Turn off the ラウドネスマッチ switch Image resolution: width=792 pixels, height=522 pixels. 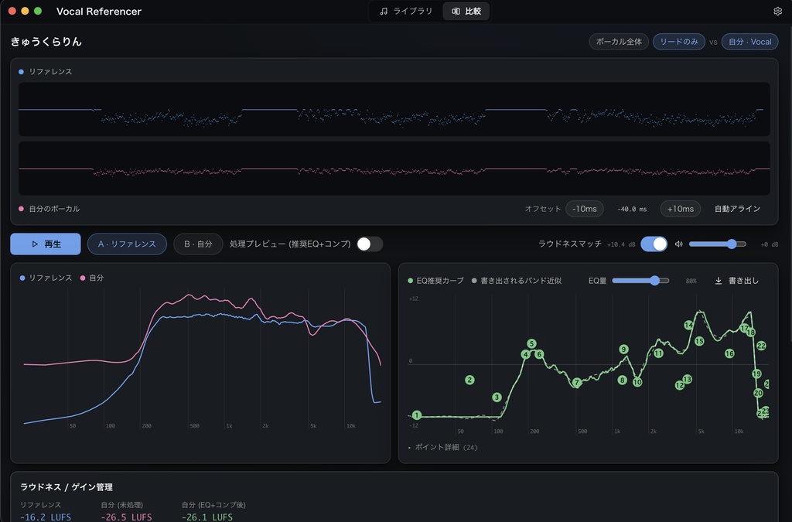pyautogui.click(x=654, y=244)
